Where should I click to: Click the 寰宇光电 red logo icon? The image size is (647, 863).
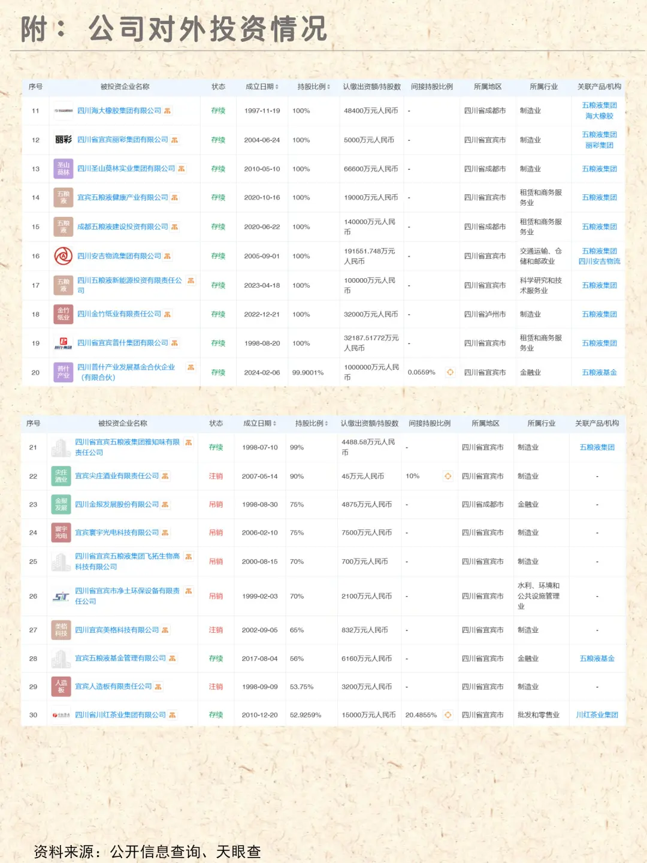(x=61, y=532)
